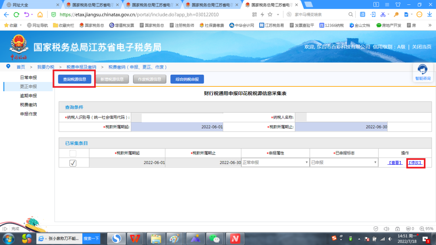Open the dropdown beside the star icon
This screenshot has height=245, width=436.
click(278, 15)
